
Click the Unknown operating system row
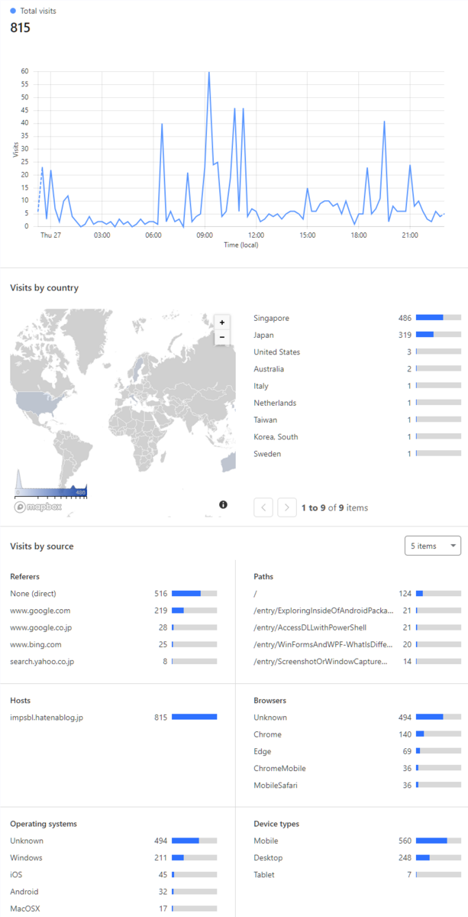114,841
